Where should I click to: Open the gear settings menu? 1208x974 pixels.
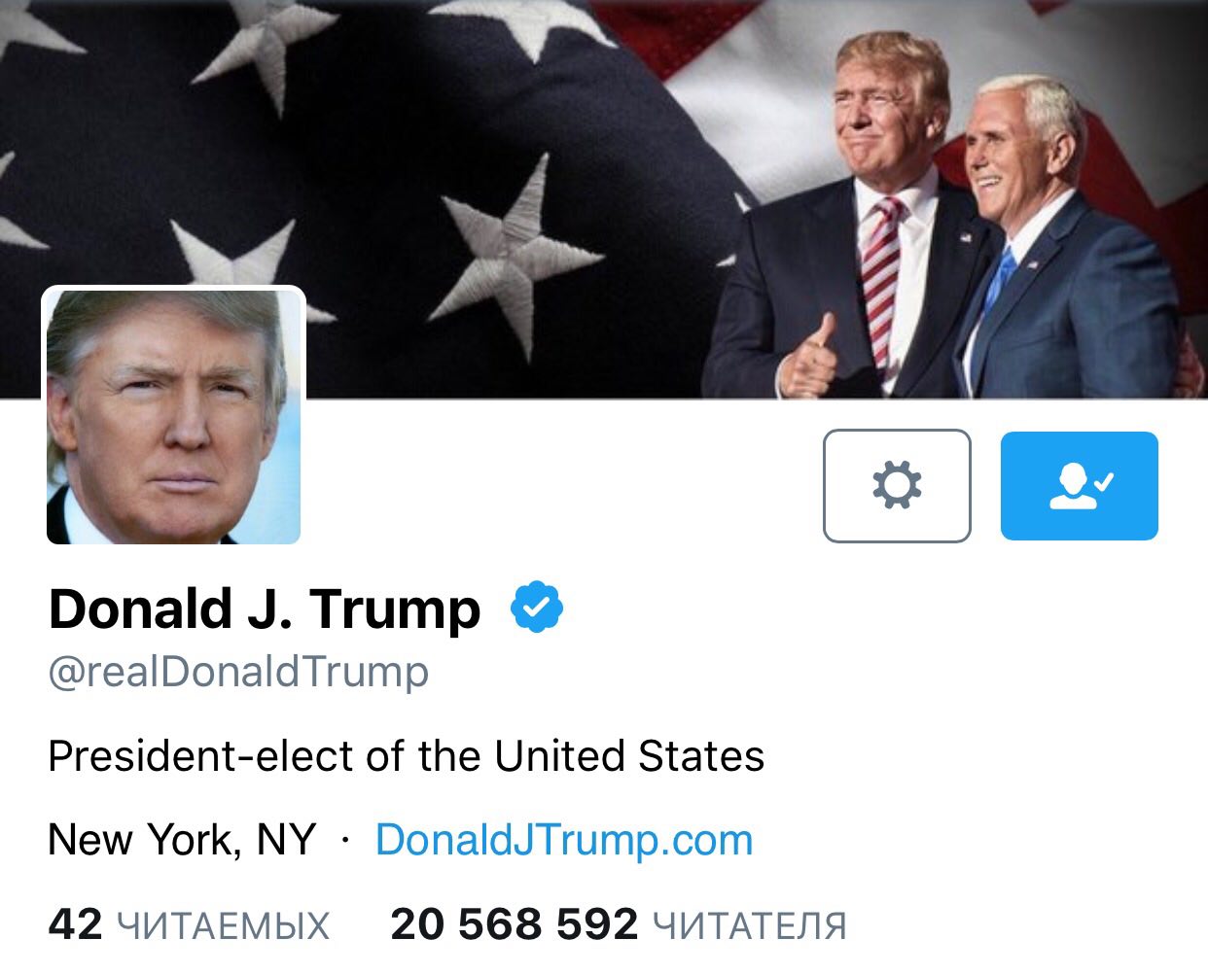click(x=897, y=485)
